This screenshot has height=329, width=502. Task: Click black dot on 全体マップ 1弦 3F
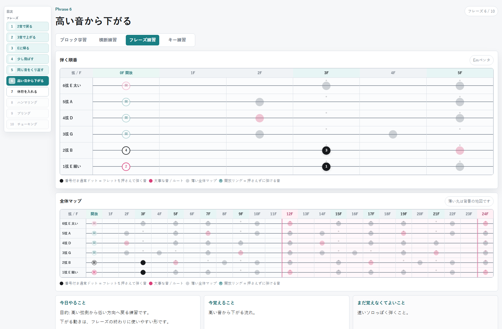pos(143,272)
